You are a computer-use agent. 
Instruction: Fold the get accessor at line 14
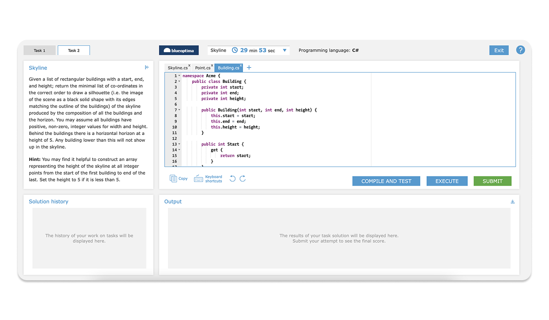pyautogui.click(x=179, y=150)
